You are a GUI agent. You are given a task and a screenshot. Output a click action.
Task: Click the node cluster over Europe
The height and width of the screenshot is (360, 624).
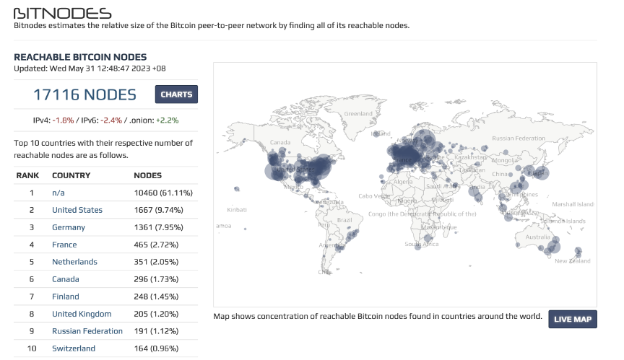(x=405, y=156)
